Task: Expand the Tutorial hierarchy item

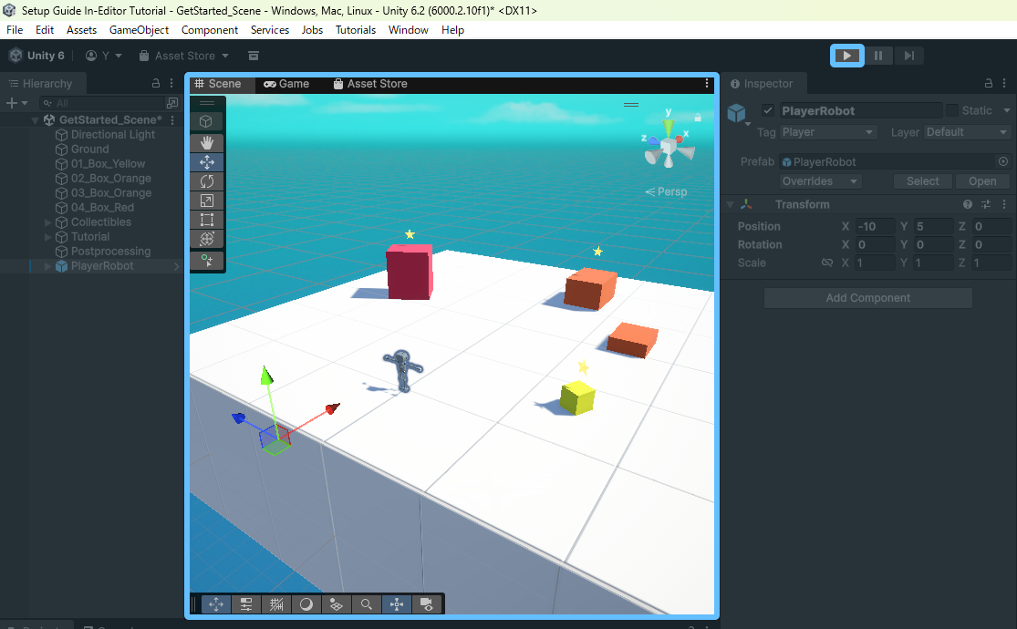Action: coord(48,237)
